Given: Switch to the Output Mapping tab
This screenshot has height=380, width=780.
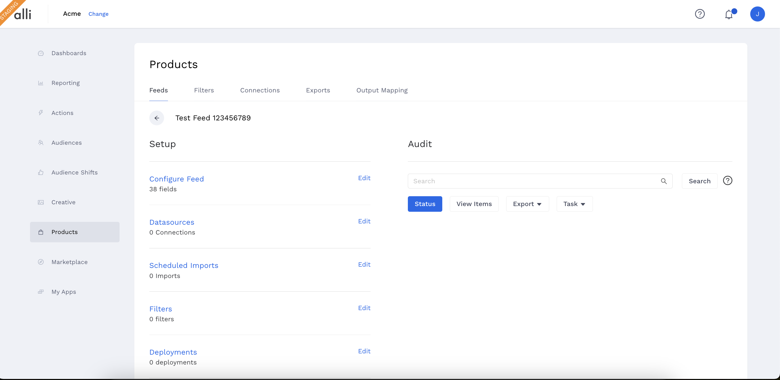Looking at the screenshot, I should click(382, 90).
